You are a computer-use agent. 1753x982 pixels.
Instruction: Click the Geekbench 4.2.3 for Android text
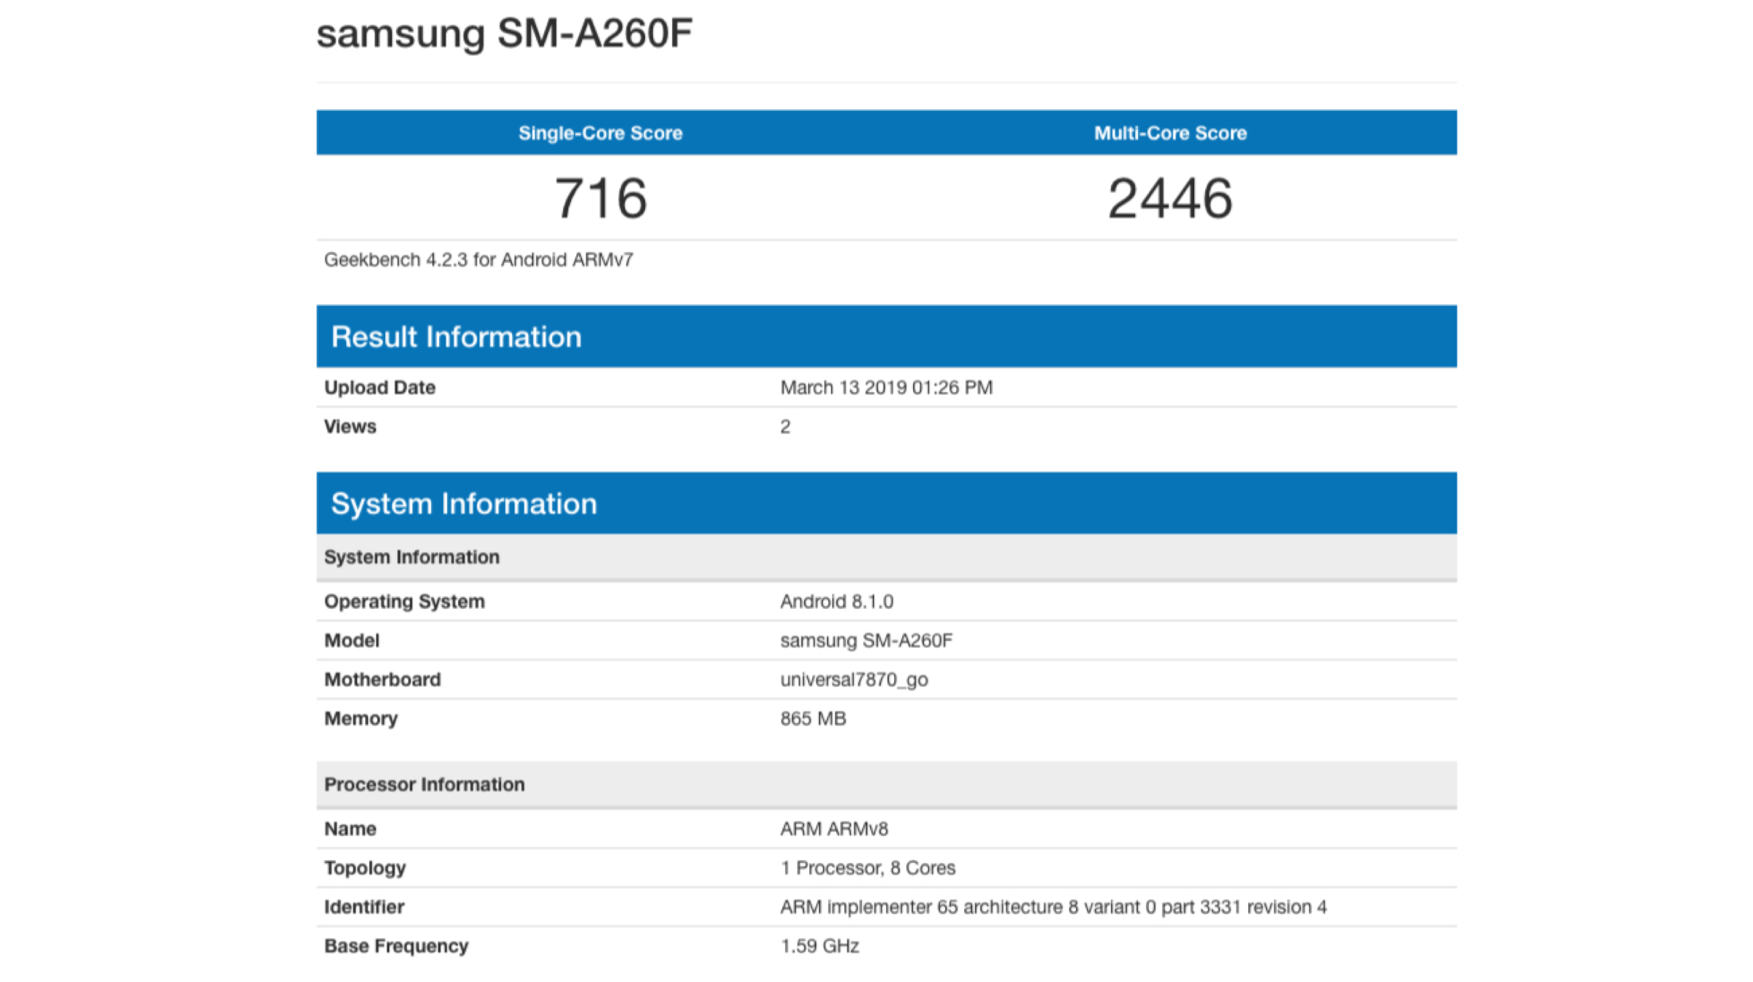pyautogui.click(x=478, y=260)
